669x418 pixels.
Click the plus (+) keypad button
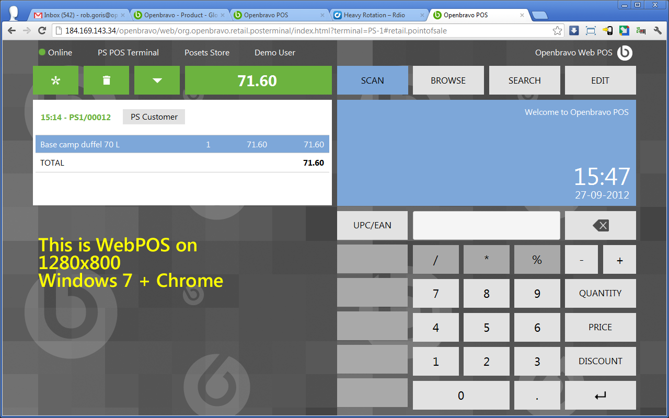(620, 260)
